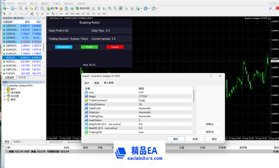The width and height of the screenshot is (279, 168).
Task: Enable chart shift icon
Action: click(x=132, y=8)
